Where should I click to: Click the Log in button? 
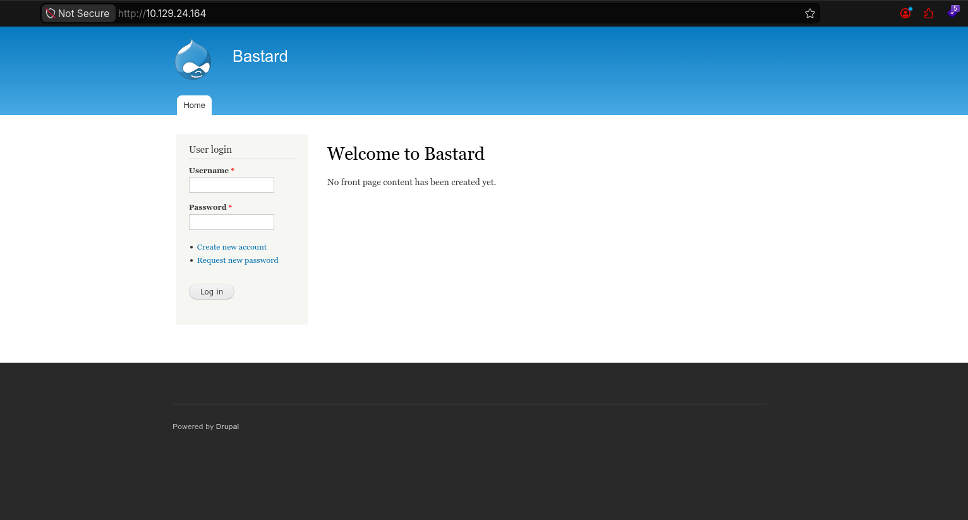pyautogui.click(x=212, y=292)
